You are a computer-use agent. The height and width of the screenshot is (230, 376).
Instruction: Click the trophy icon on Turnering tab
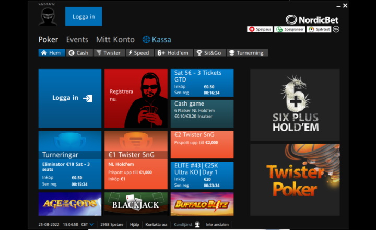(232, 53)
